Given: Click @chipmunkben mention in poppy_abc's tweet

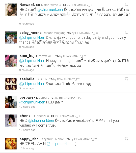Looking at the screenshot, I should pos(59,144).
